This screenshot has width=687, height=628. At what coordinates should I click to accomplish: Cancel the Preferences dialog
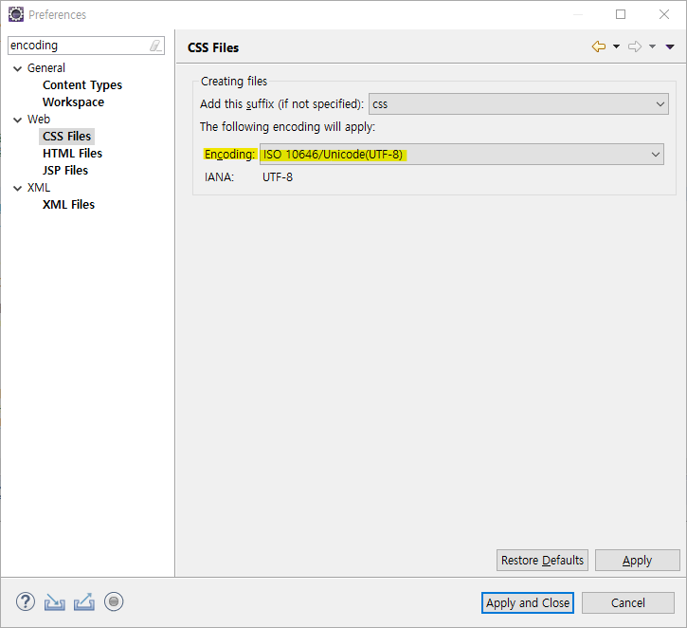[x=628, y=603]
